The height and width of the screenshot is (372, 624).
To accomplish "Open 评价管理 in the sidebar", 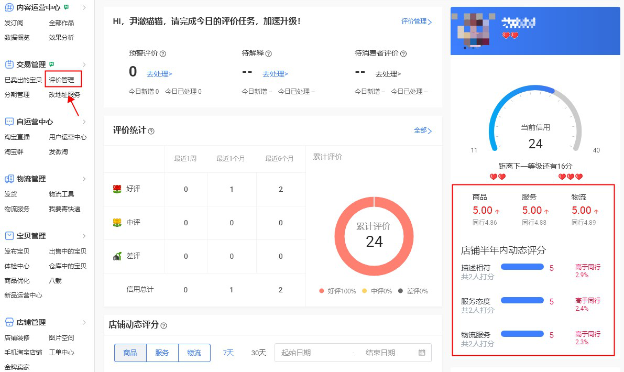I will [62, 80].
